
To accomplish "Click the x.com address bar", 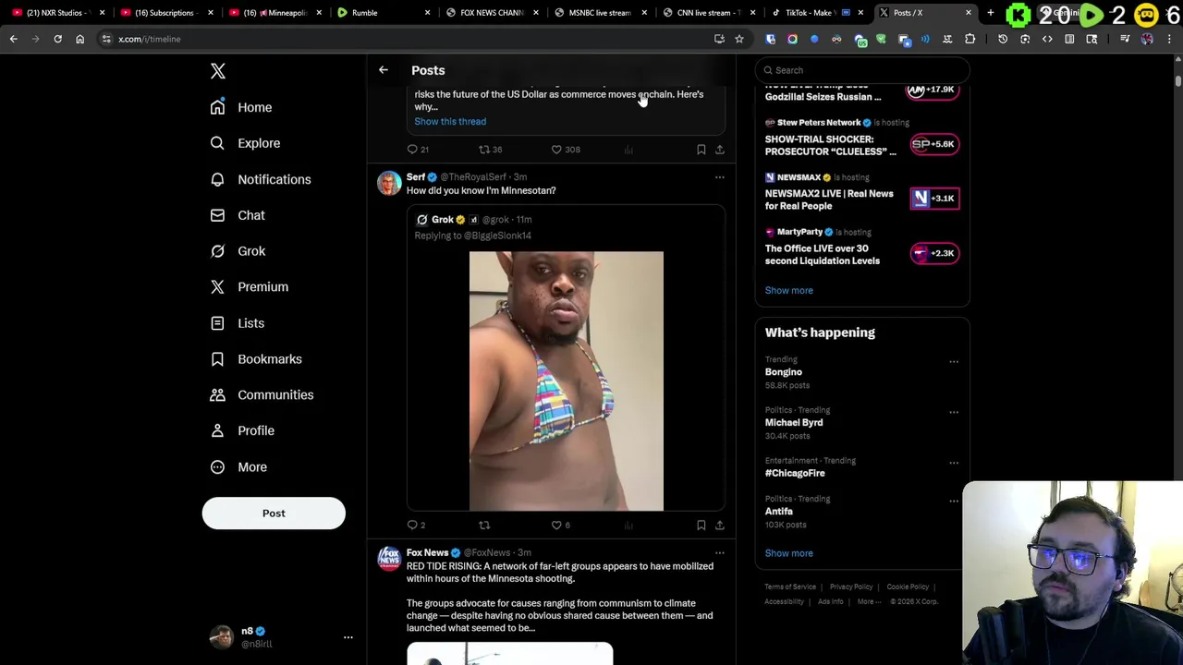I will (407, 39).
